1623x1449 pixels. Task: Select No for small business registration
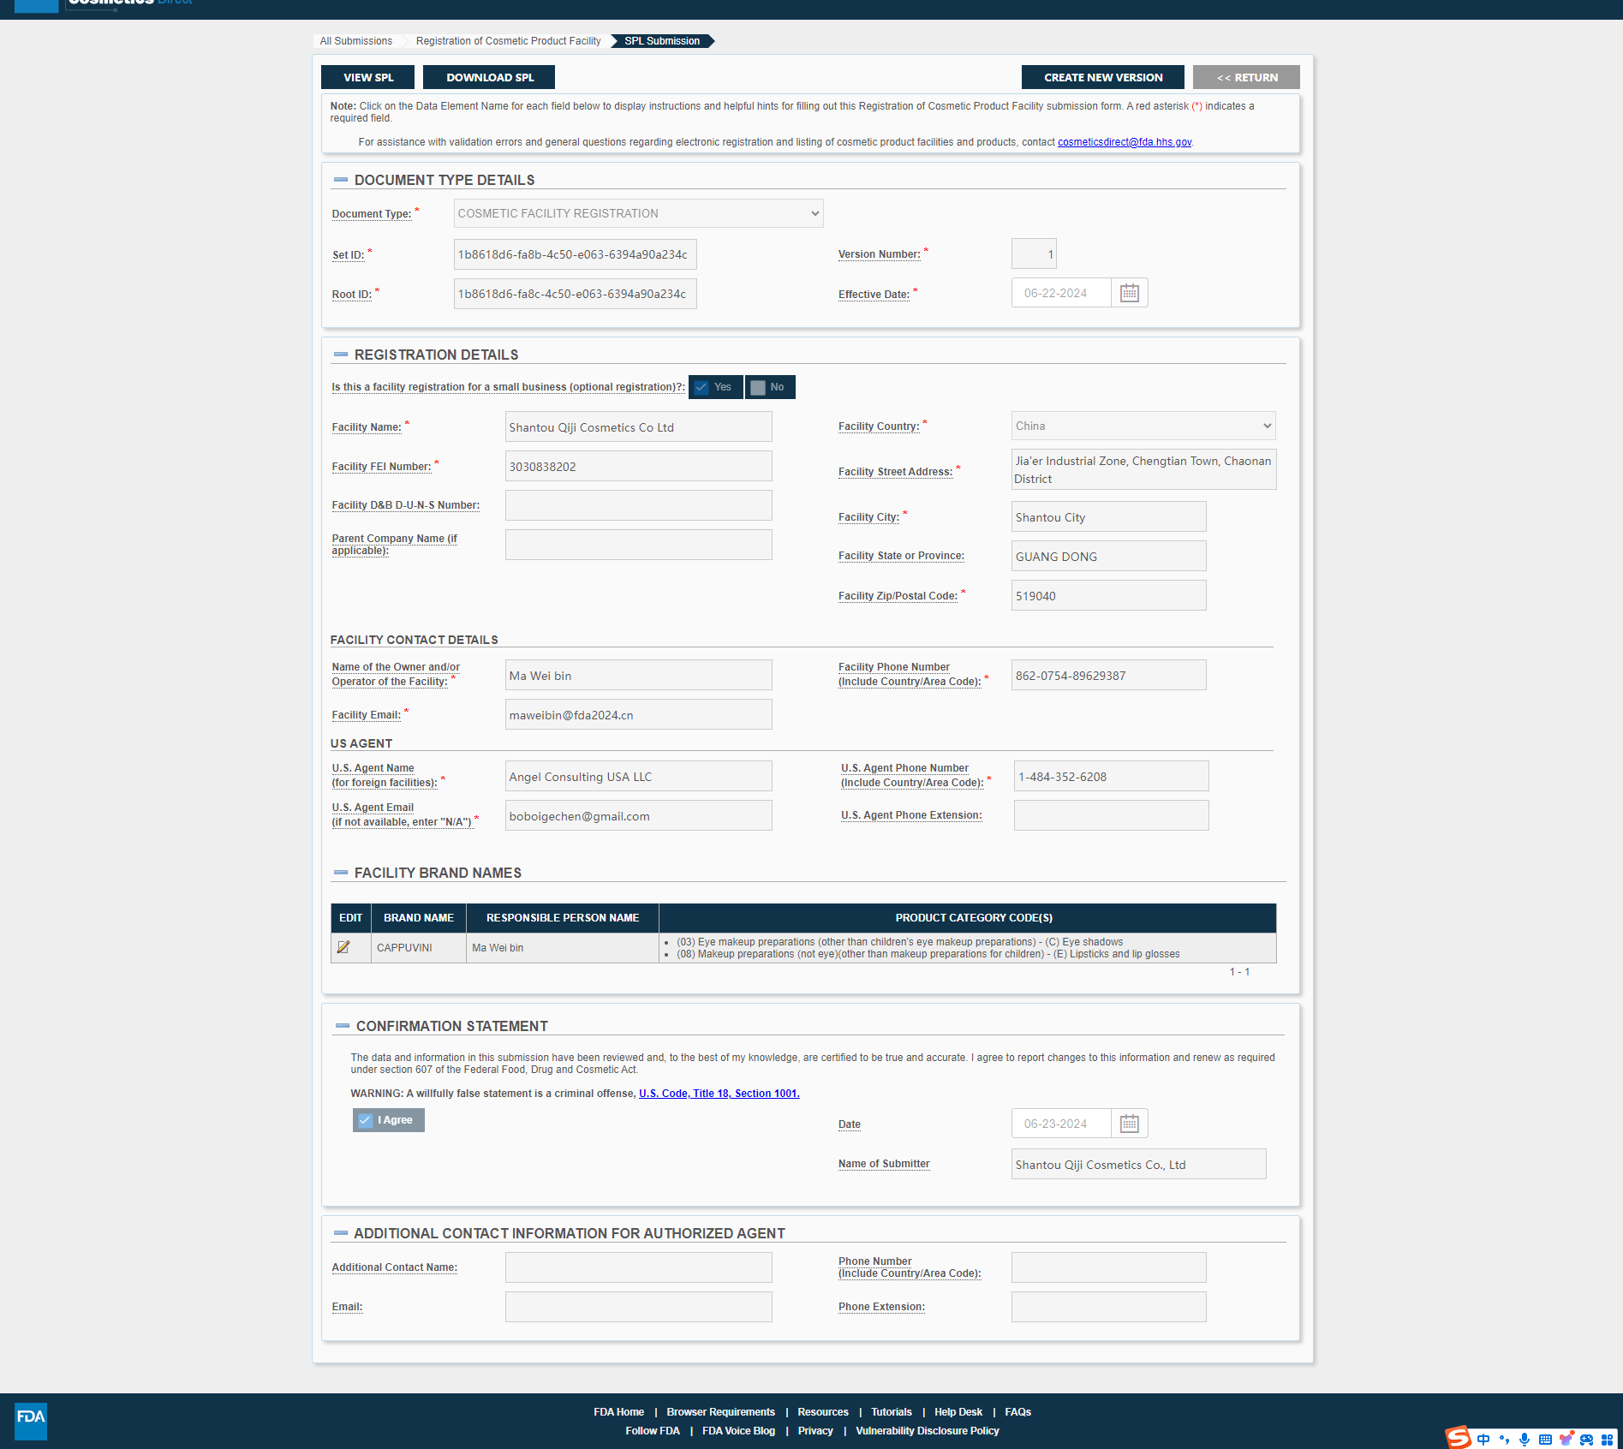(x=769, y=387)
